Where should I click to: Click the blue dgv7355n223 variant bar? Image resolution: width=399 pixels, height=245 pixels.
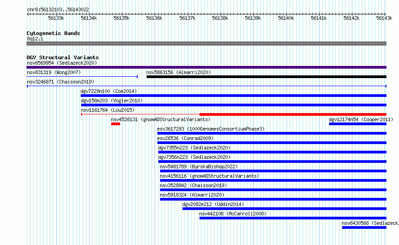tap(272, 152)
